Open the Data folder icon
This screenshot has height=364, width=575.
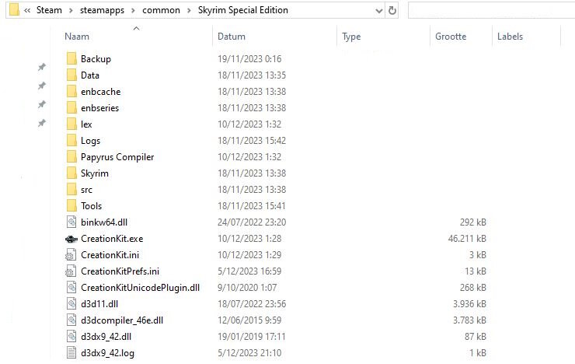(71, 75)
